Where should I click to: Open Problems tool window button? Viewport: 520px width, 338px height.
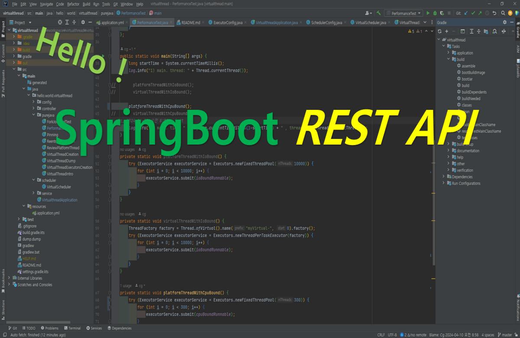[x=49, y=328]
